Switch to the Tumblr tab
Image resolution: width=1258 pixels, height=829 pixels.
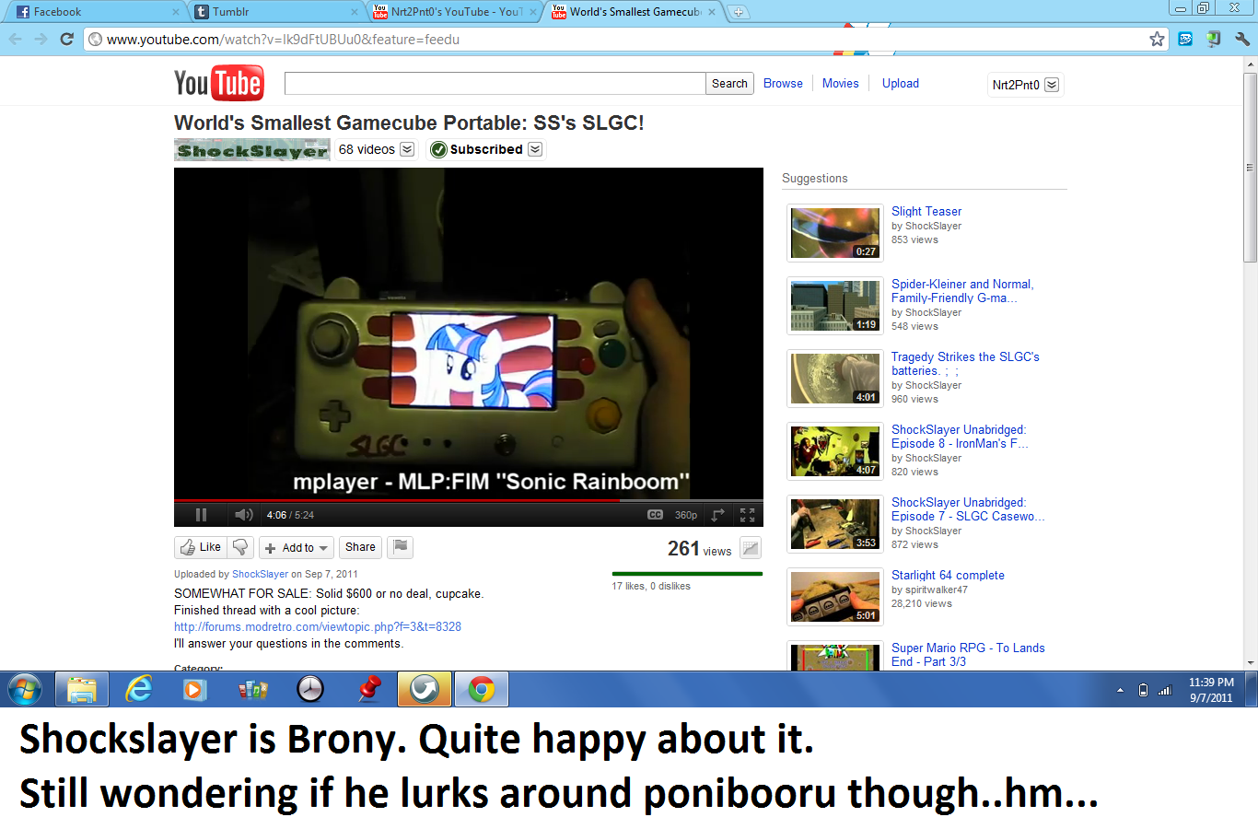[x=276, y=12]
